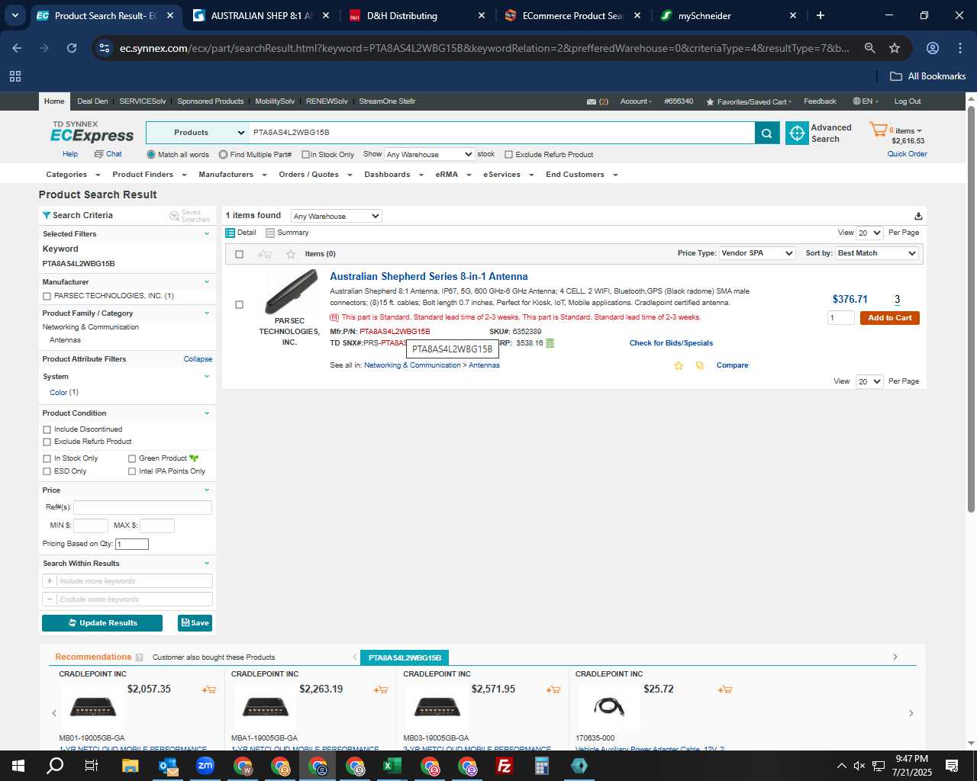
Task: Bookmark this page star icon
Action: point(895,48)
